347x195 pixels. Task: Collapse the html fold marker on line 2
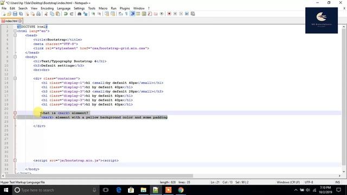[15, 31]
